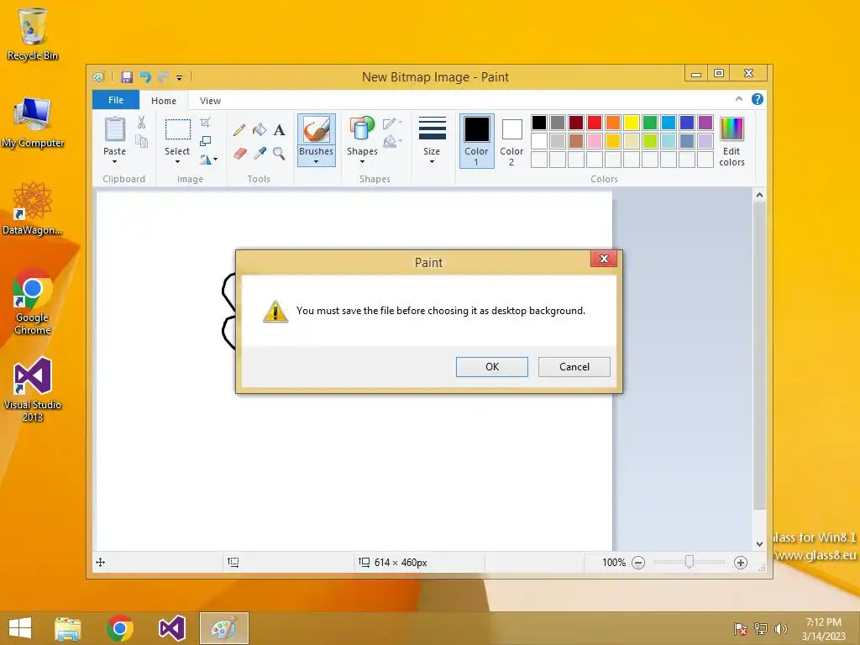Open the Size dropdown
The image size is (860, 645).
point(432,140)
